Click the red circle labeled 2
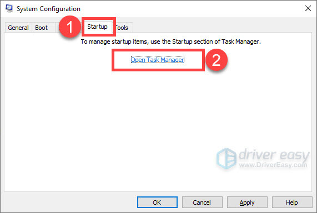The height and width of the screenshot is (213, 317). (x=217, y=60)
